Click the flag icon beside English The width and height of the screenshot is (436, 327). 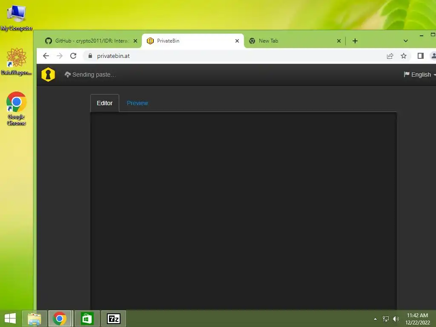pos(407,74)
